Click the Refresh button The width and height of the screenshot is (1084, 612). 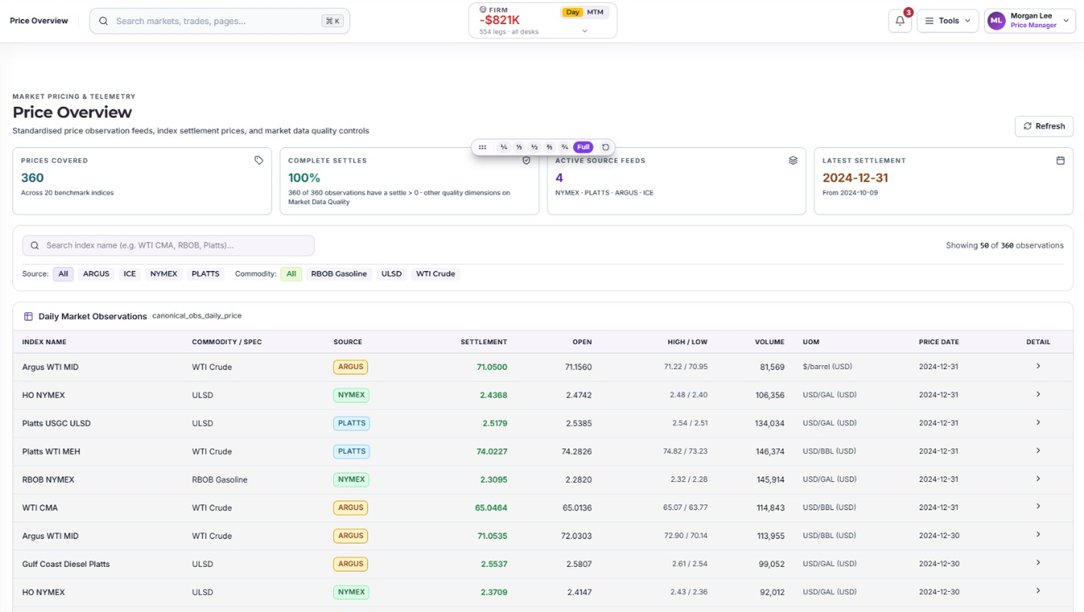(1045, 126)
